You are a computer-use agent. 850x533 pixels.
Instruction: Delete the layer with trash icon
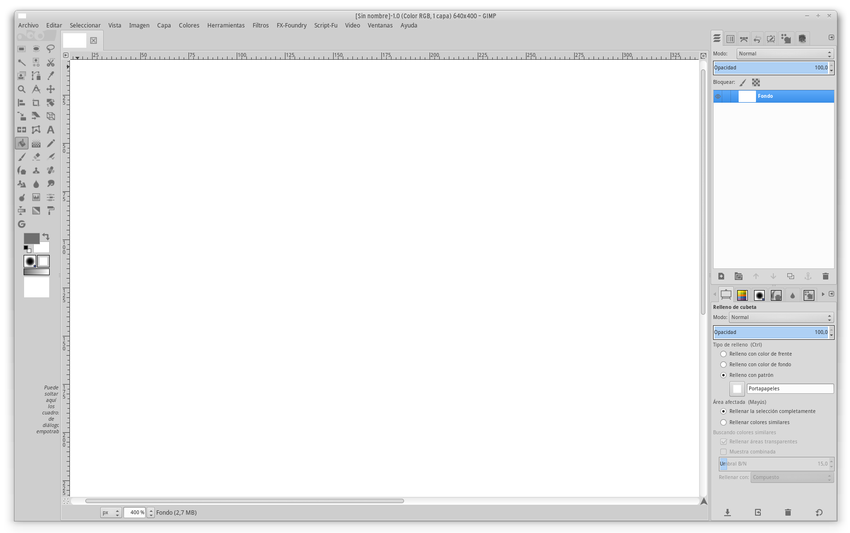825,276
